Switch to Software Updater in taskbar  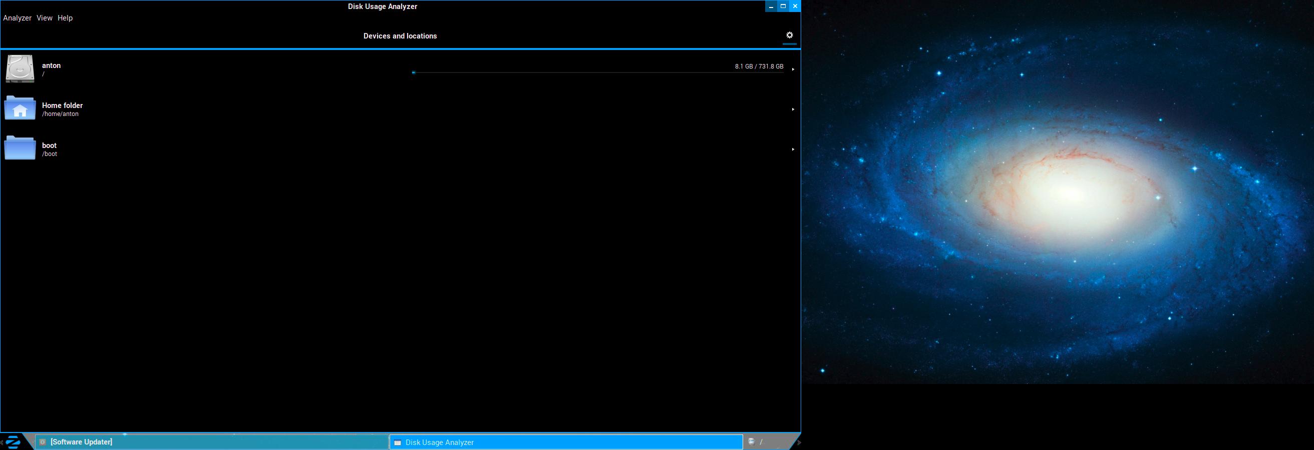point(212,442)
